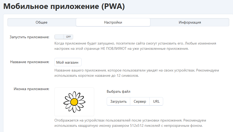
Task: Click the OFF text on launch switch
Action: click(x=69, y=37)
